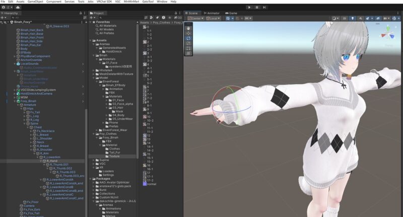Select the Move tool in the scene toolbar
Screen dimensions: 403x217
[188, 32]
